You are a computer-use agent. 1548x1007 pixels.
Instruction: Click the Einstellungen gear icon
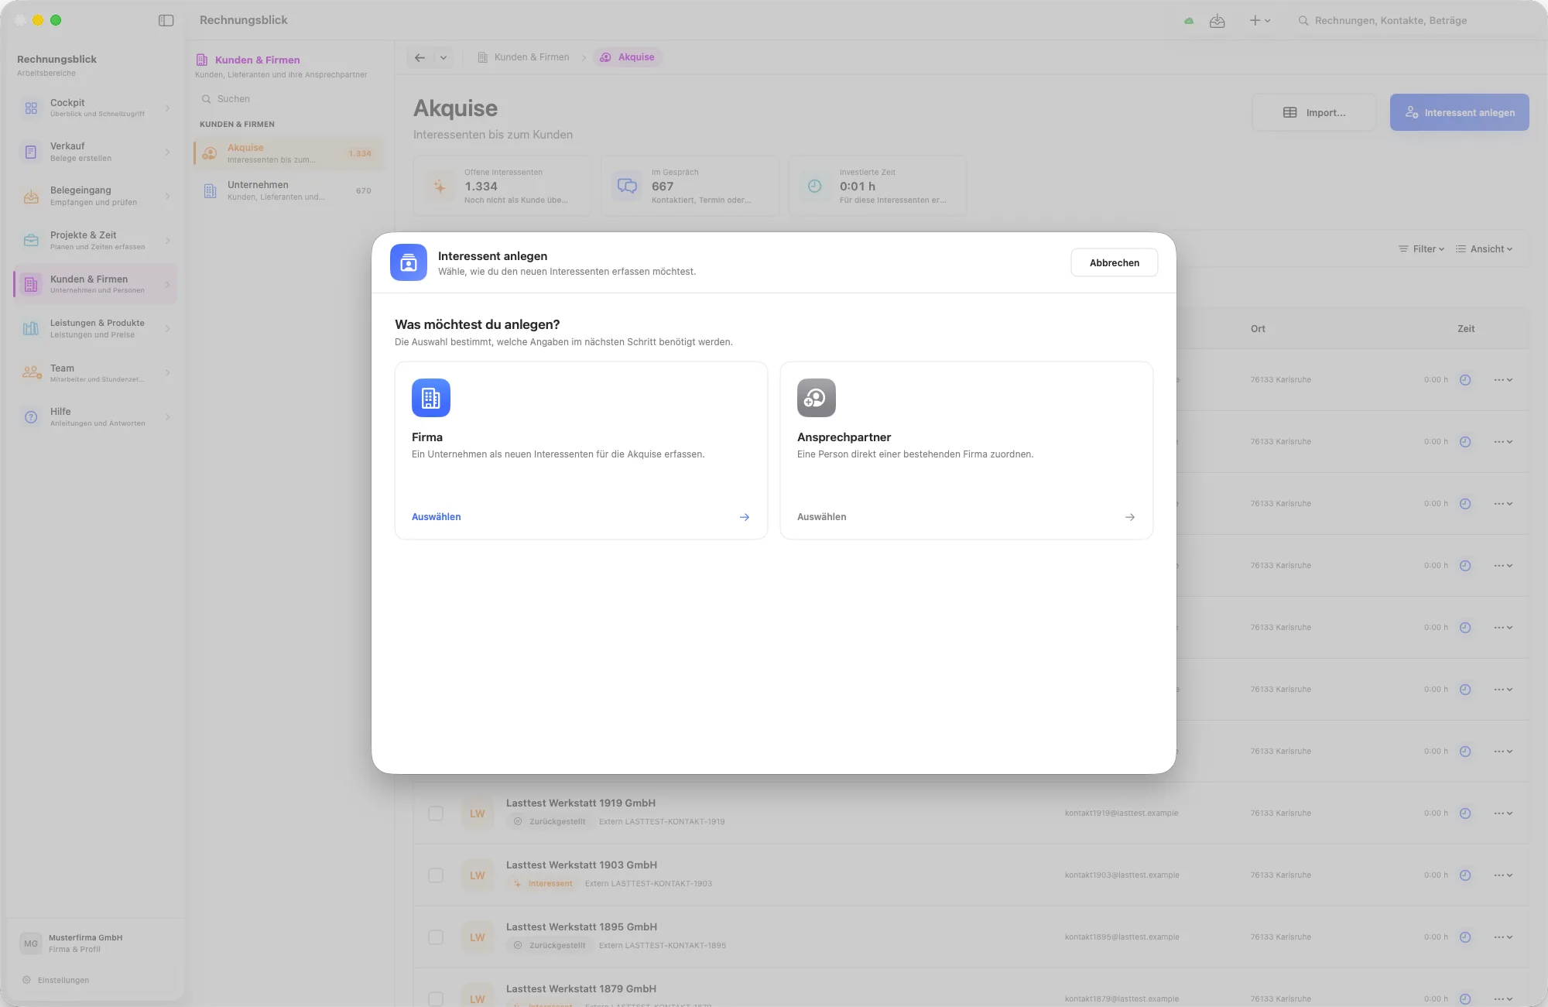26,980
